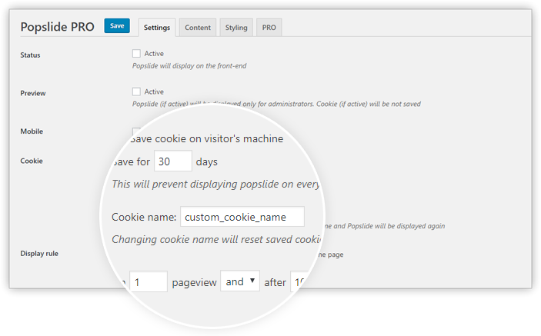Click the Cookie name text field
The height and width of the screenshot is (336, 541).
coord(242,217)
